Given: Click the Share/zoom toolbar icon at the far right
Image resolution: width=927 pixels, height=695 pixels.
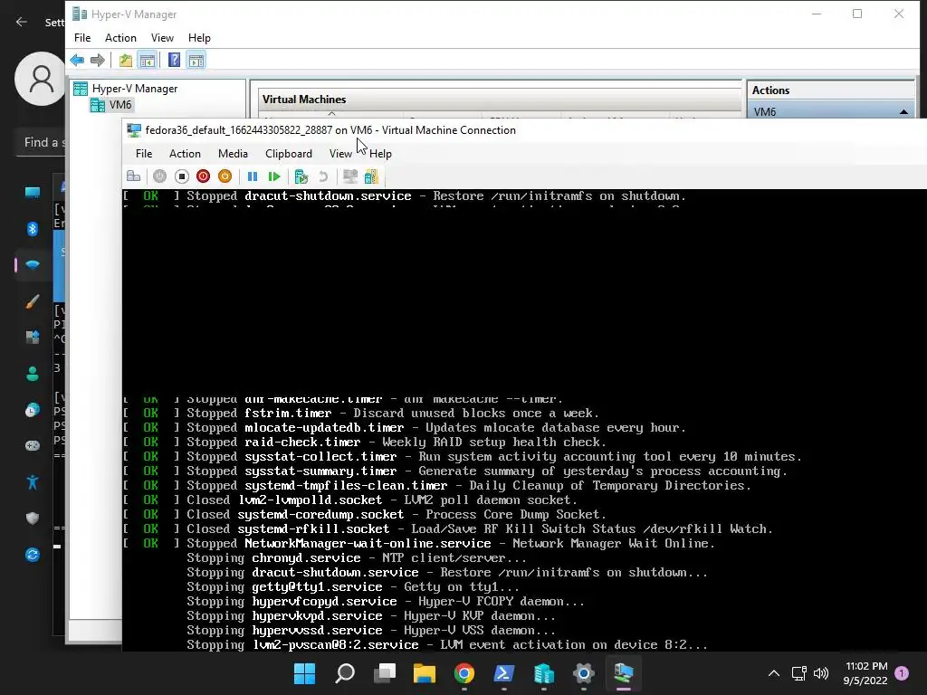Looking at the screenshot, I should pyautogui.click(x=371, y=176).
